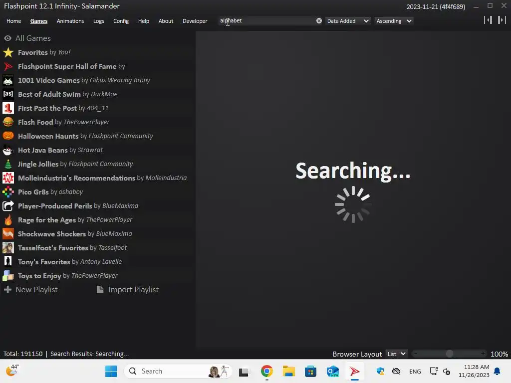This screenshot has height=383, width=511.
Task: Click Import Playlist text button
Action: (134, 290)
